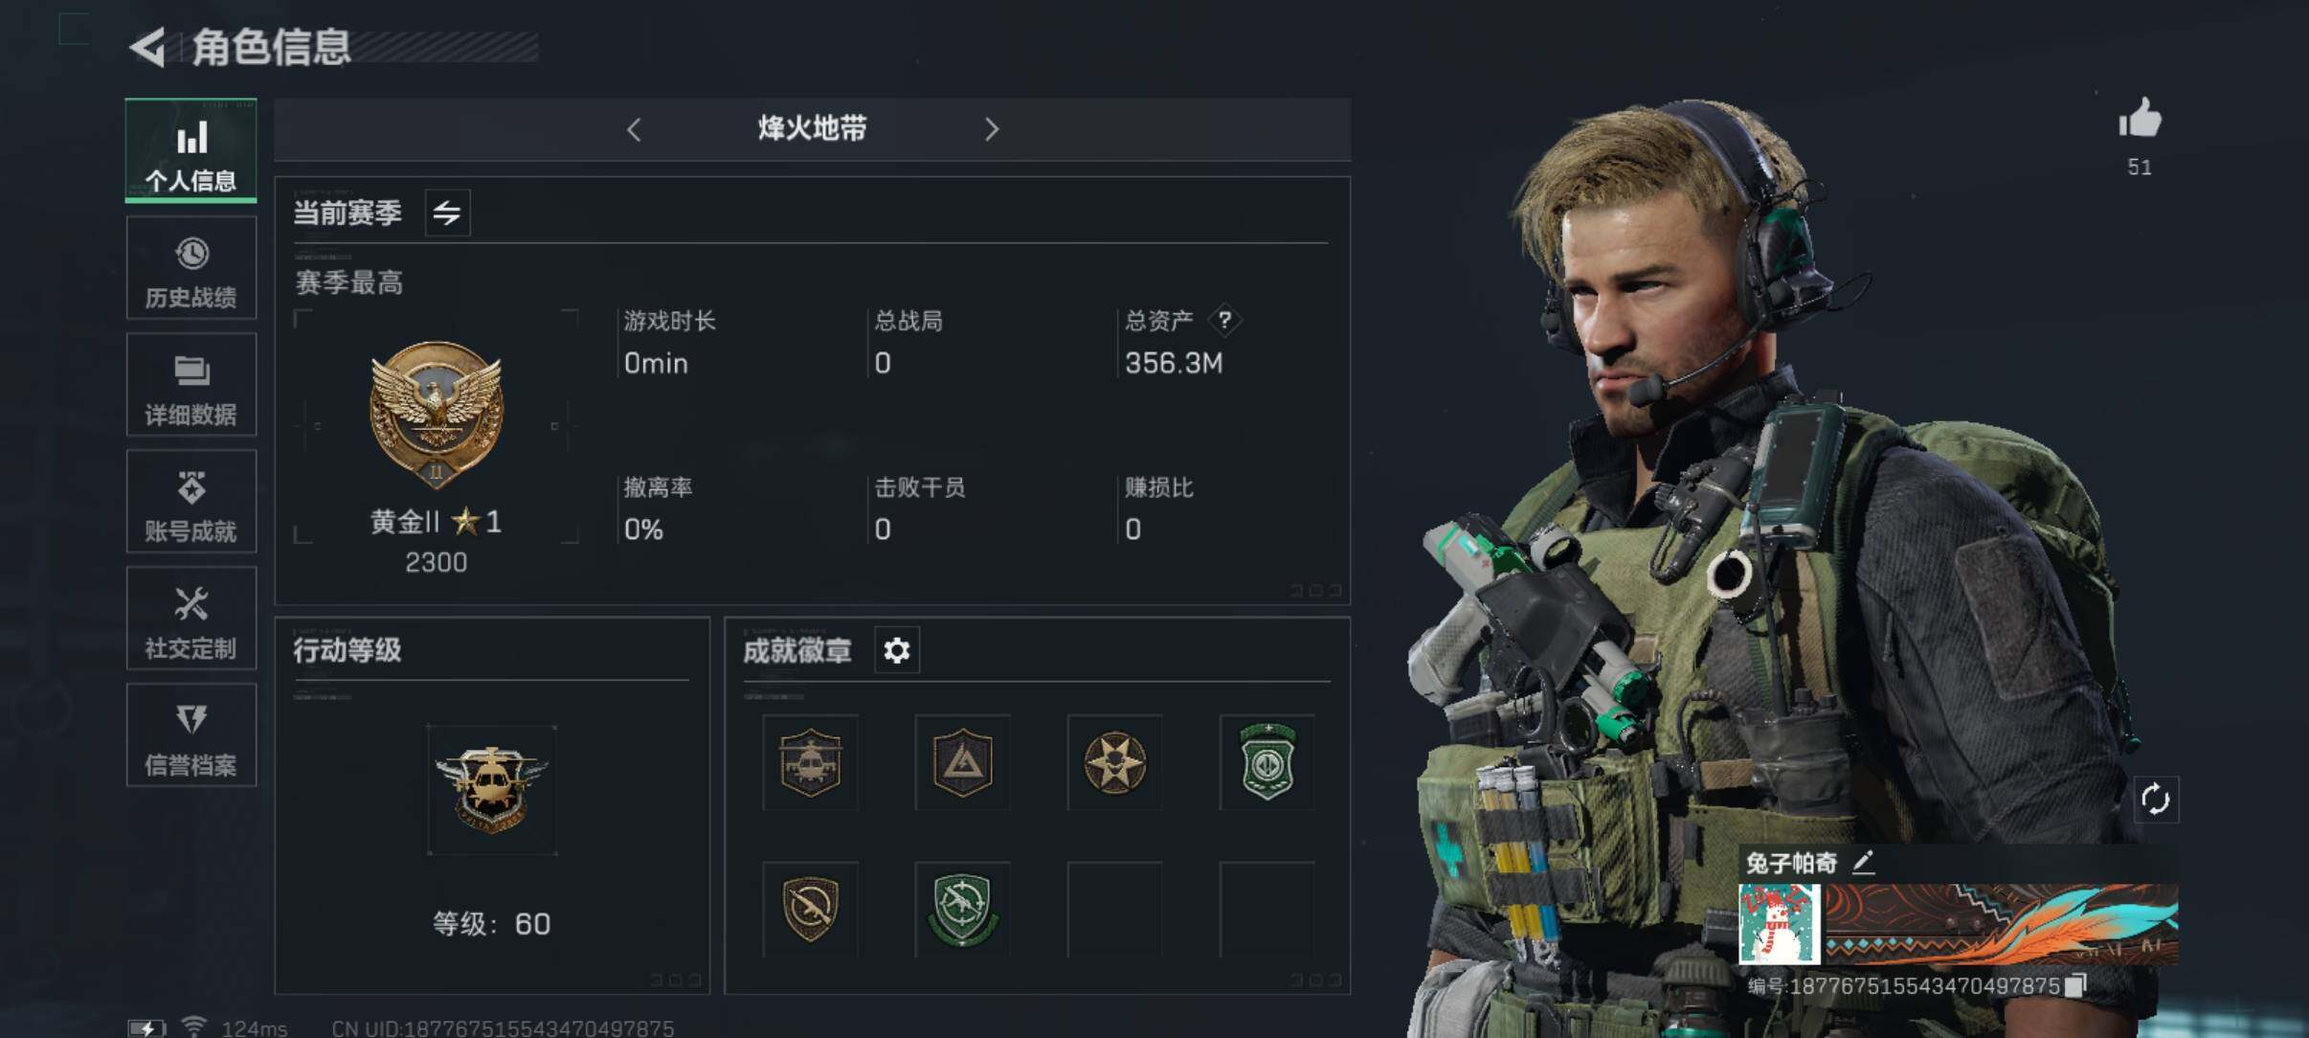Rotate character with the refresh icon

pyautogui.click(x=2155, y=800)
